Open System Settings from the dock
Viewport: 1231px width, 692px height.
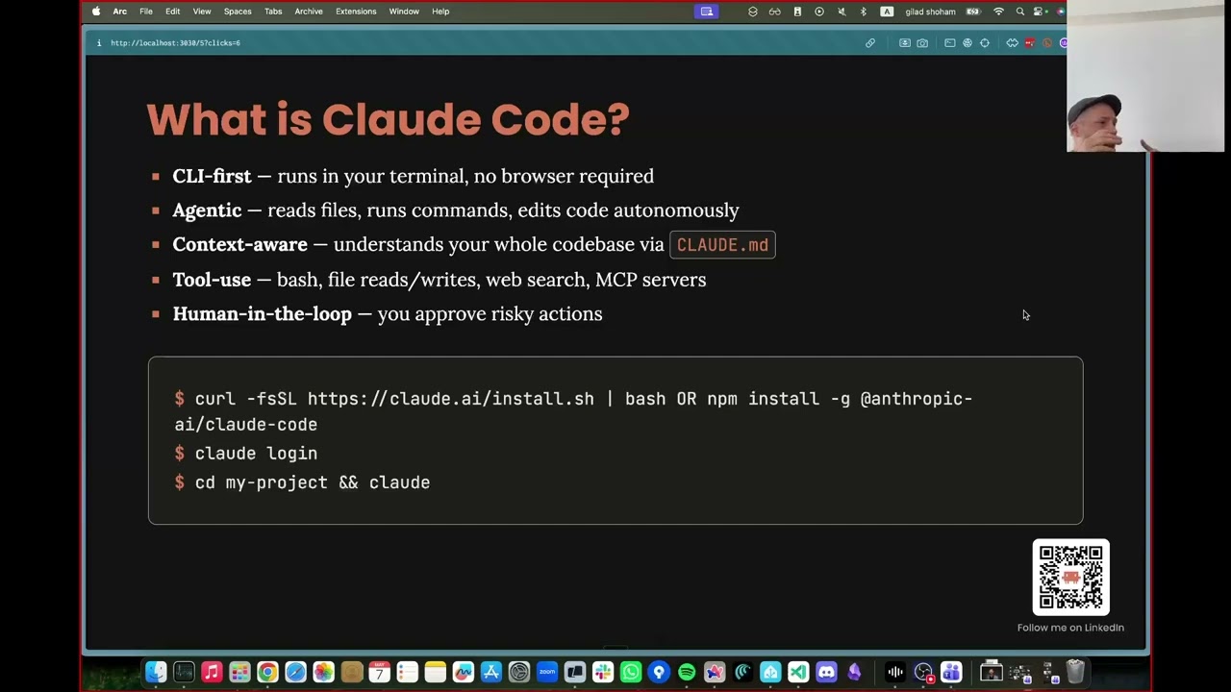[519, 672]
